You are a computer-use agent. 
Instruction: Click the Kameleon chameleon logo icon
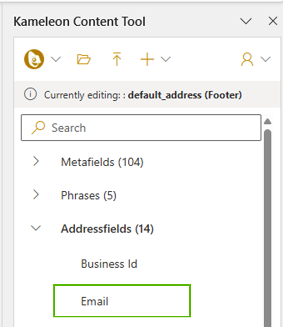click(34, 59)
